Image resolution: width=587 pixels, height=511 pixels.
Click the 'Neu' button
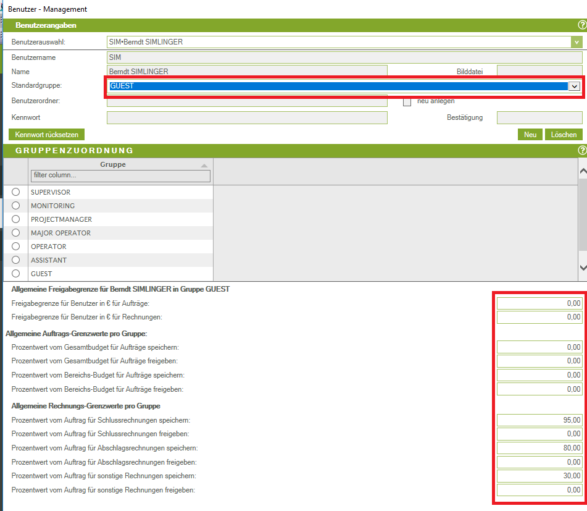[530, 135]
